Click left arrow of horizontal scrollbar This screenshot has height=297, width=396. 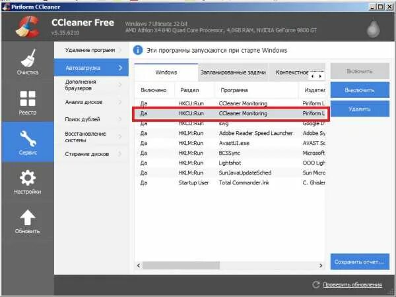[x=139, y=265]
